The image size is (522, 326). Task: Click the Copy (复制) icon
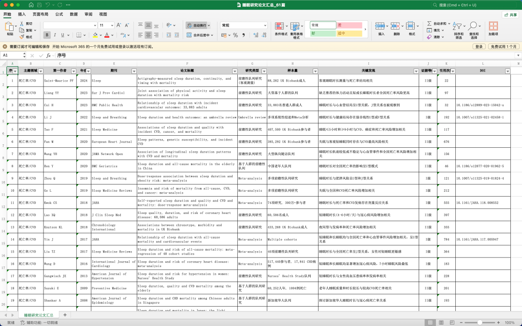coord(22,30)
